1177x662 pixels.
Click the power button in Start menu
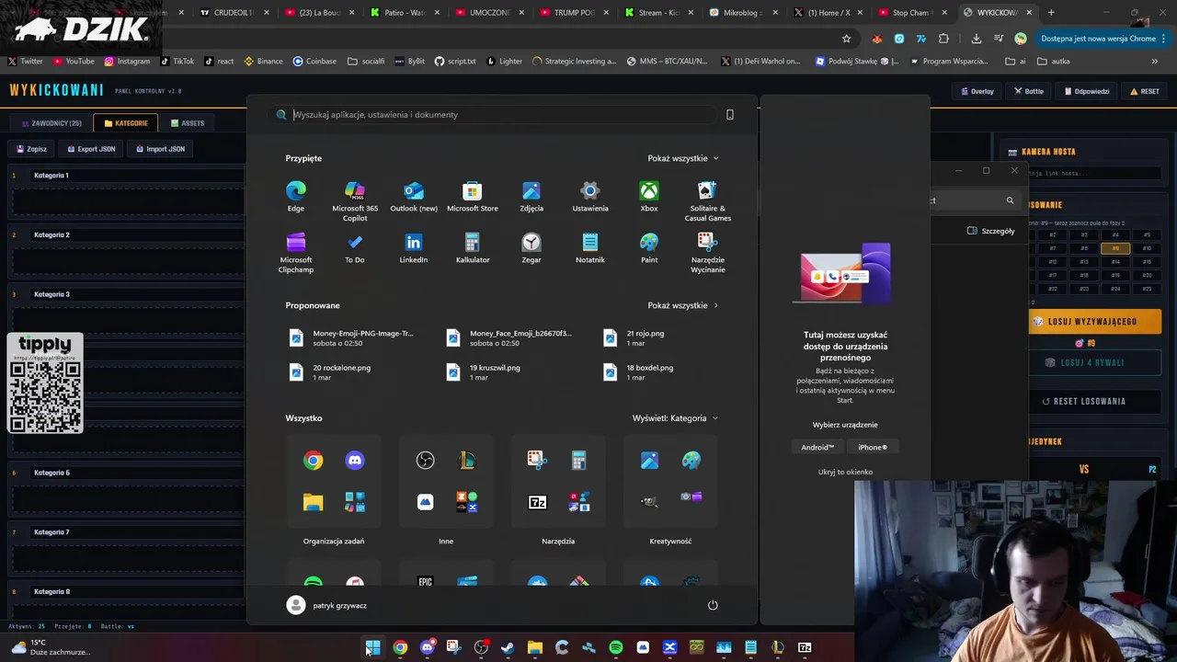point(713,605)
